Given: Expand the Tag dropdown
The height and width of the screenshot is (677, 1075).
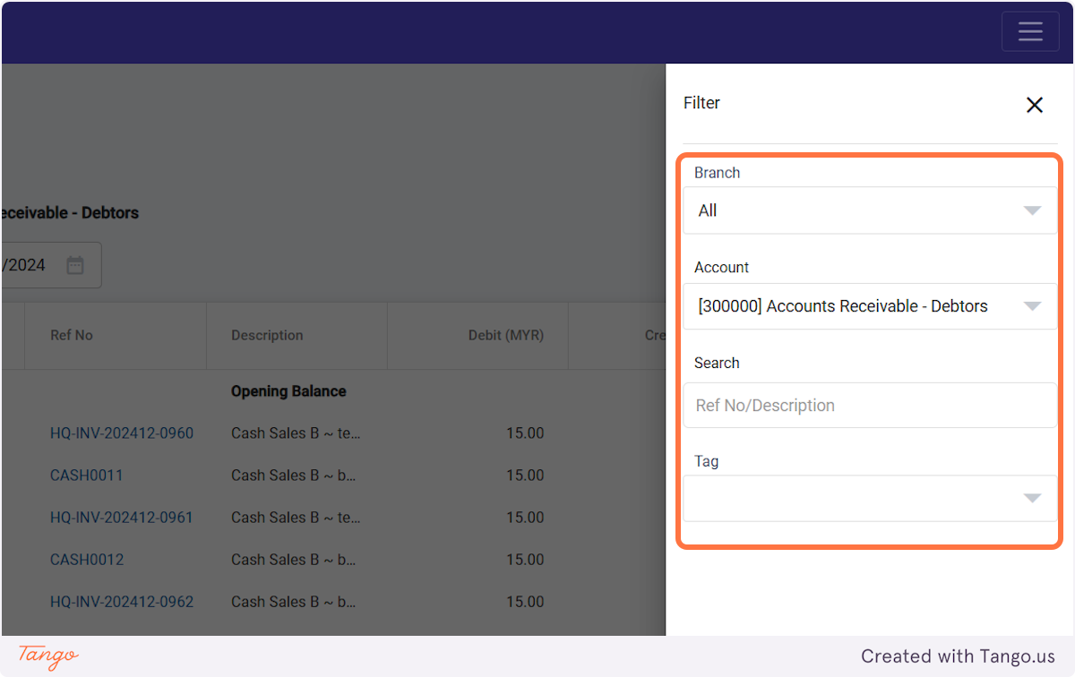Looking at the screenshot, I should [x=870, y=499].
